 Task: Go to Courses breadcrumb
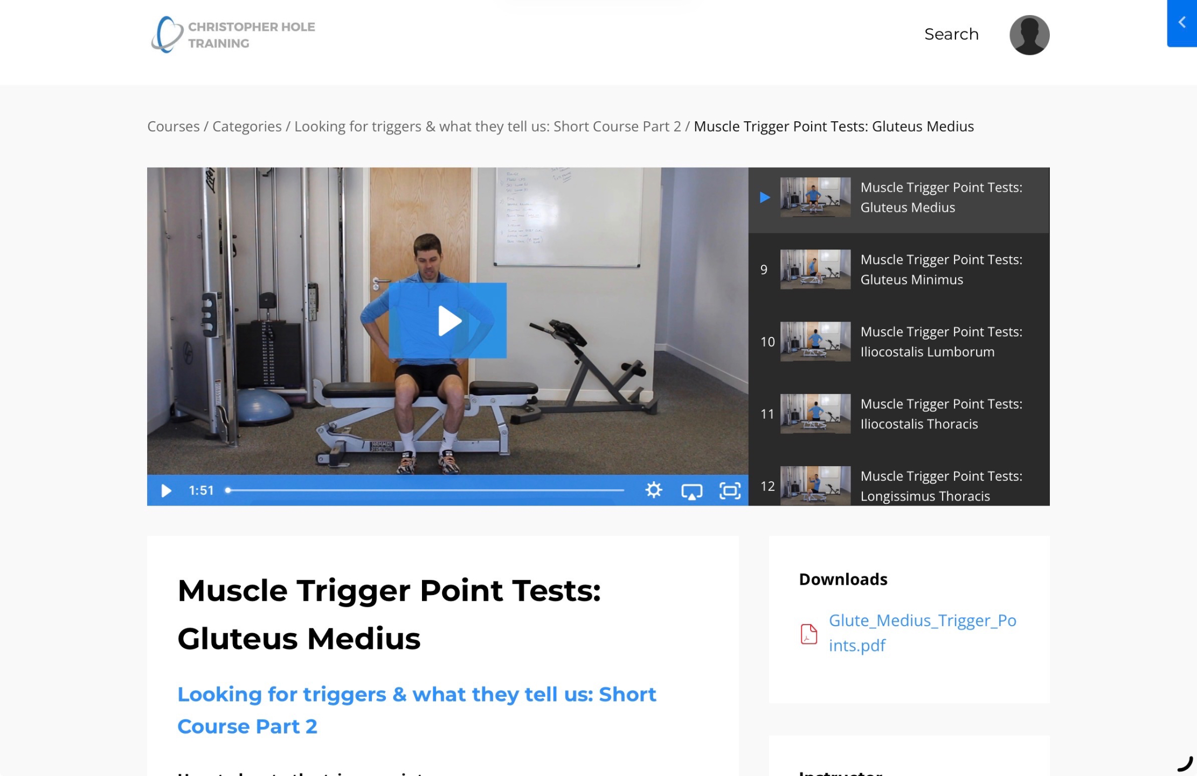pyautogui.click(x=174, y=126)
